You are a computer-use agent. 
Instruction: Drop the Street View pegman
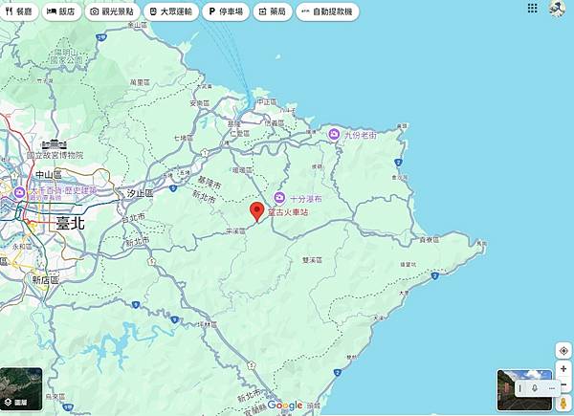[563, 404]
